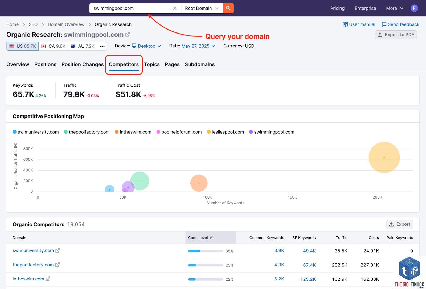Open thepoolfactory.com external link icon
426x289 pixels.
coord(58,265)
